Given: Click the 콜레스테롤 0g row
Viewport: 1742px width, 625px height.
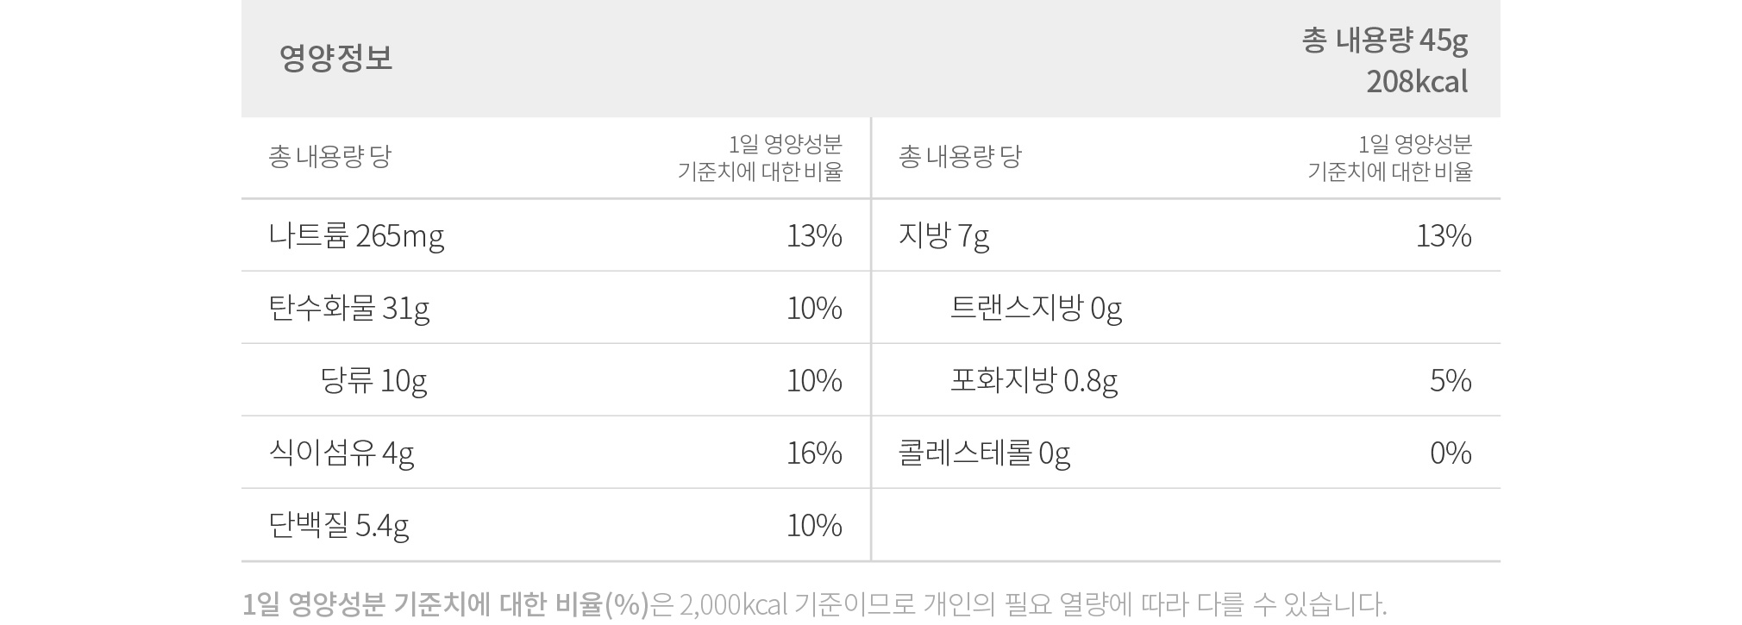Looking at the screenshot, I should [1186, 453].
